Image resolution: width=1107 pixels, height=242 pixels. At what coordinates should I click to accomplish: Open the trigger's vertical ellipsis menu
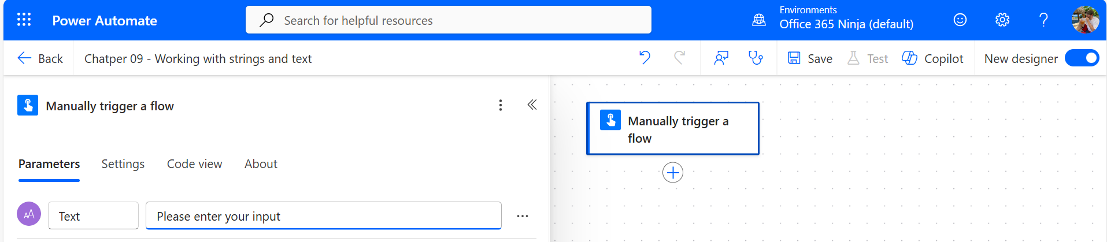pos(501,105)
